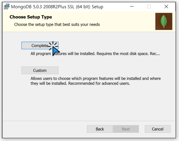
Task: Close the MongoDB Setup window
Action: [x=166, y=7]
